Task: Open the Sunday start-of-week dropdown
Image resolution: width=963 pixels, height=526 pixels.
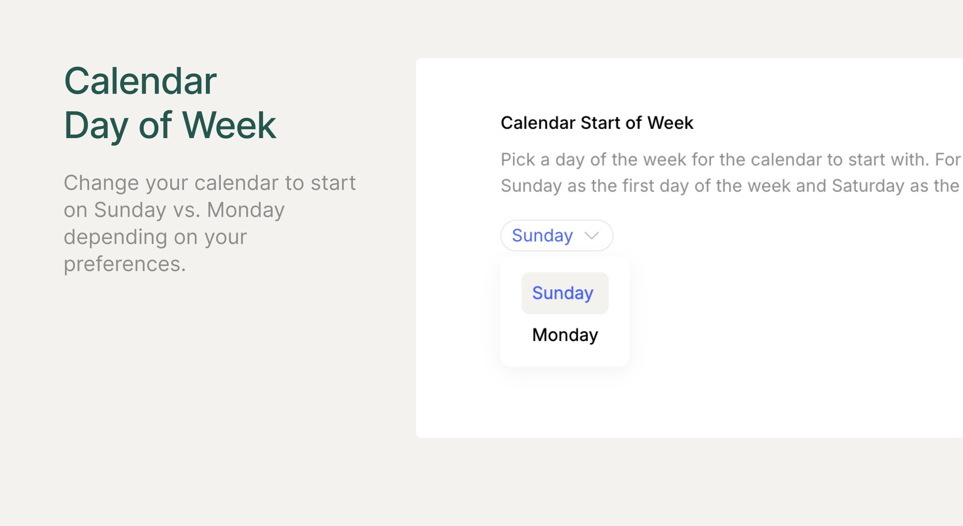Action: click(x=556, y=235)
